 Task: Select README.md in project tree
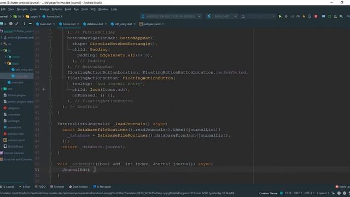click(x=13, y=147)
